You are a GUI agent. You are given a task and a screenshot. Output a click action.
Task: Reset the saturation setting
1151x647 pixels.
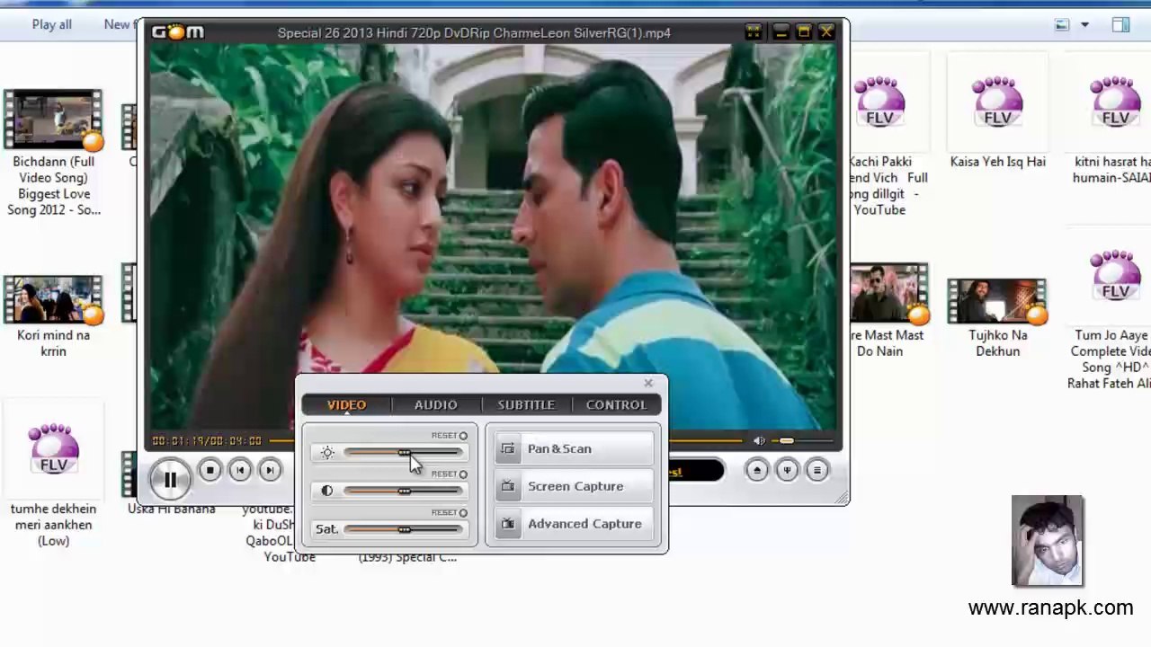point(450,513)
